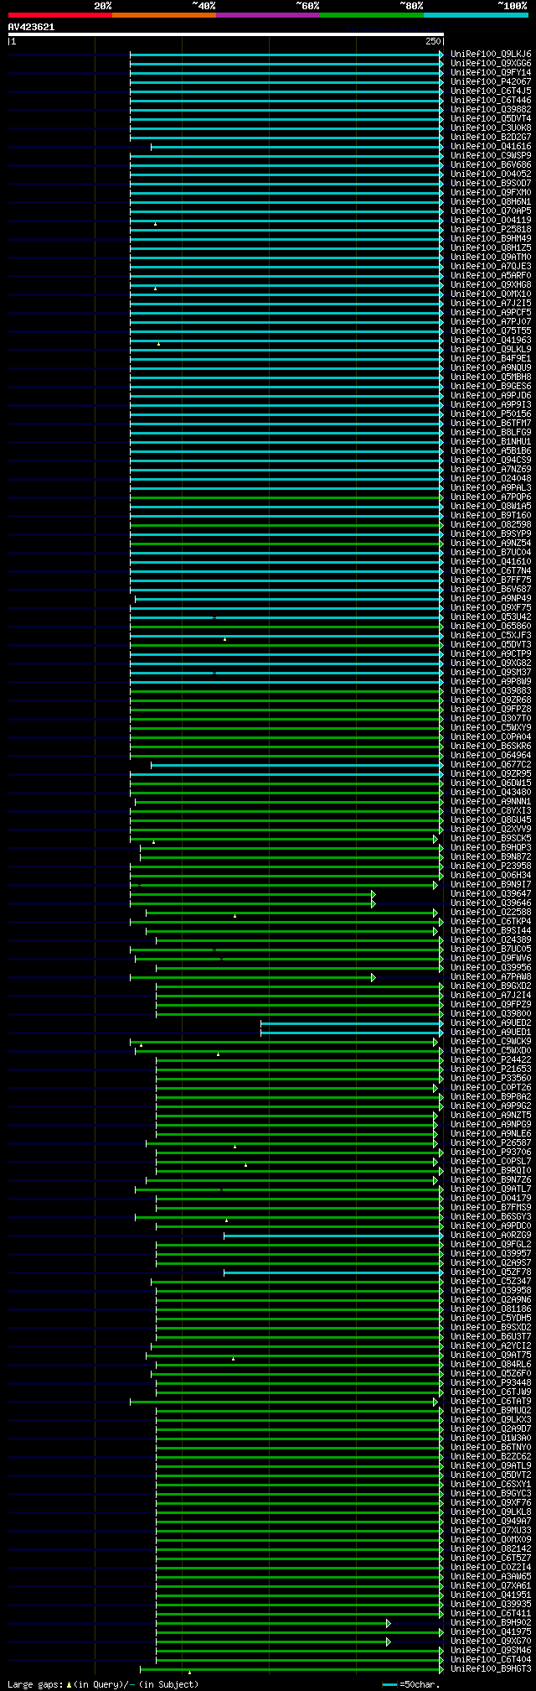Select hit label UniRef100_Q9SM37

tap(491, 672)
